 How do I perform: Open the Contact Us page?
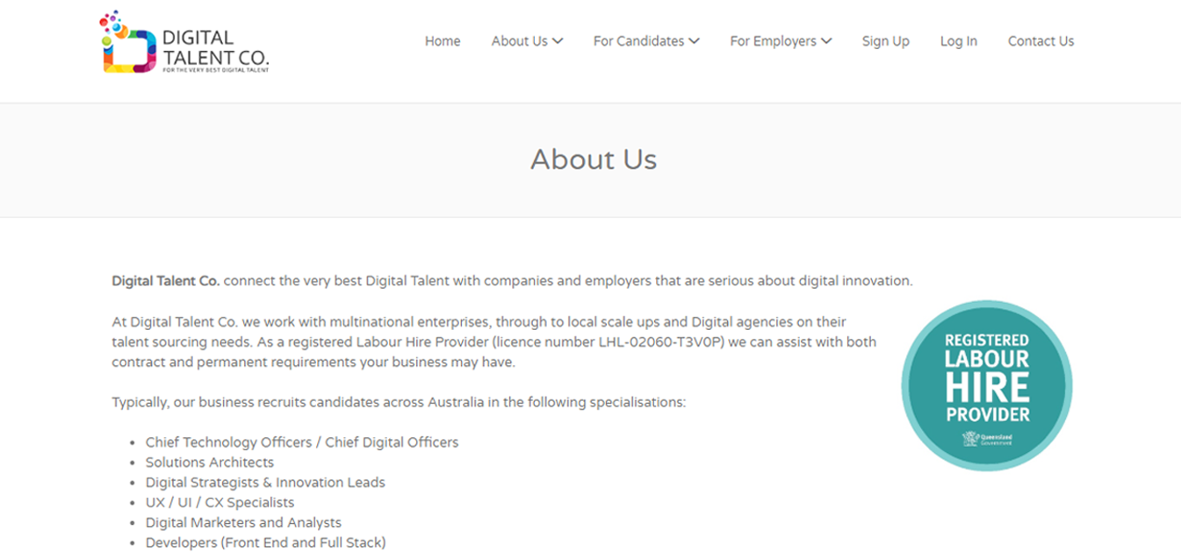pyautogui.click(x=1041, y=41)
